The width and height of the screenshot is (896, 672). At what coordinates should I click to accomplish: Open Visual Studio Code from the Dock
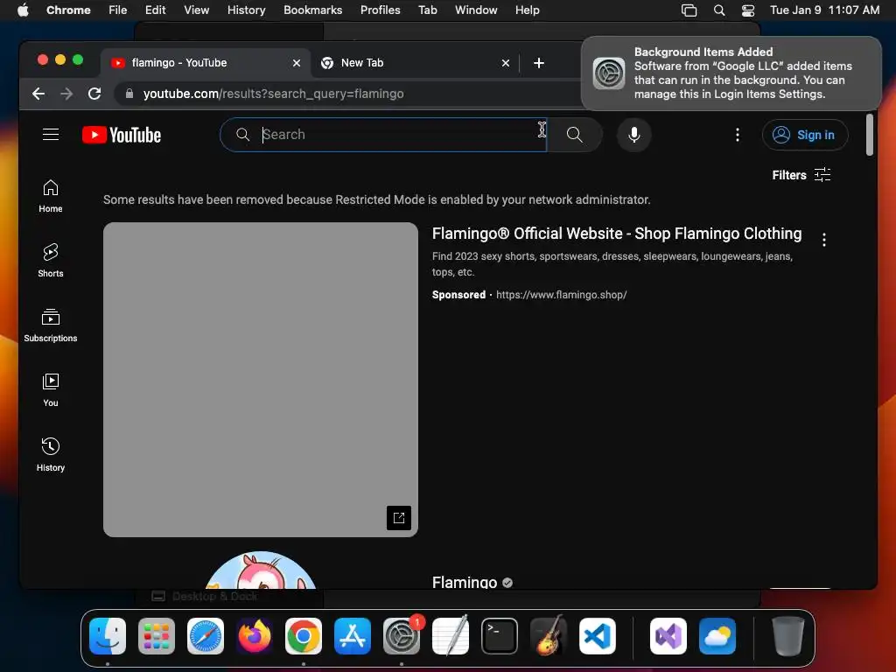pos(598,636)
